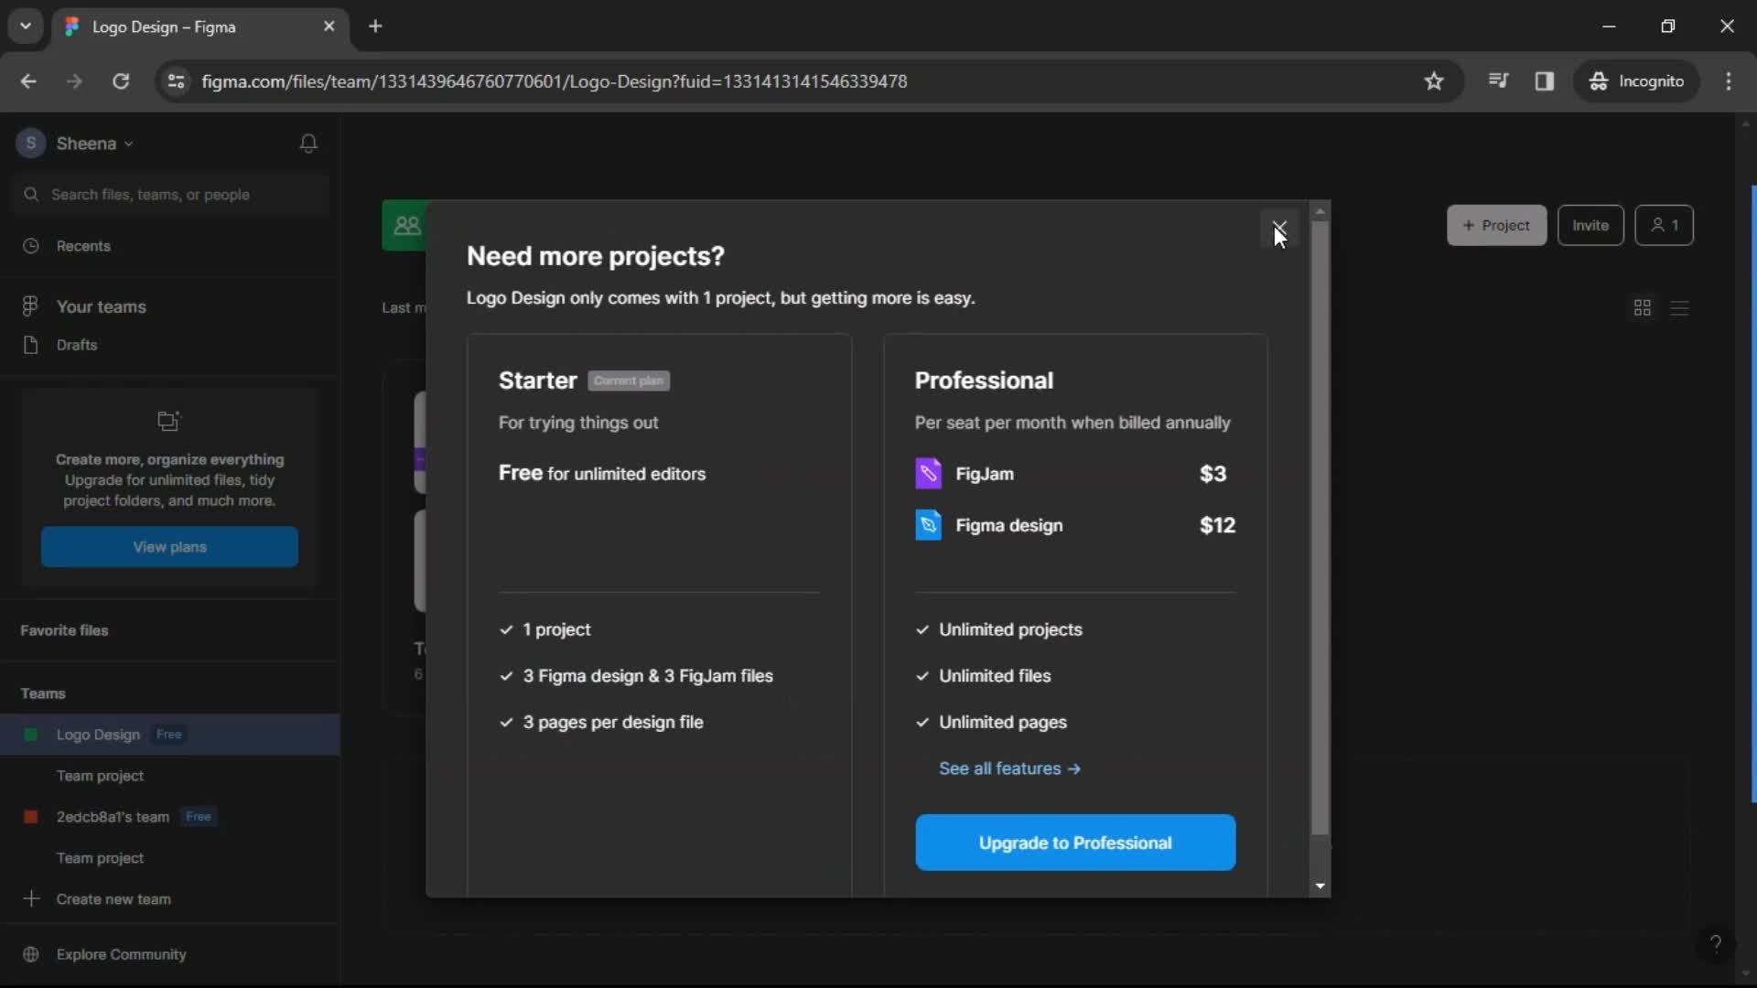Click the View plans button

(169, 547)
